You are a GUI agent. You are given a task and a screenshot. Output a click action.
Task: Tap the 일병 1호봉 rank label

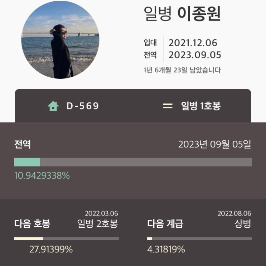tap(201, 106)
